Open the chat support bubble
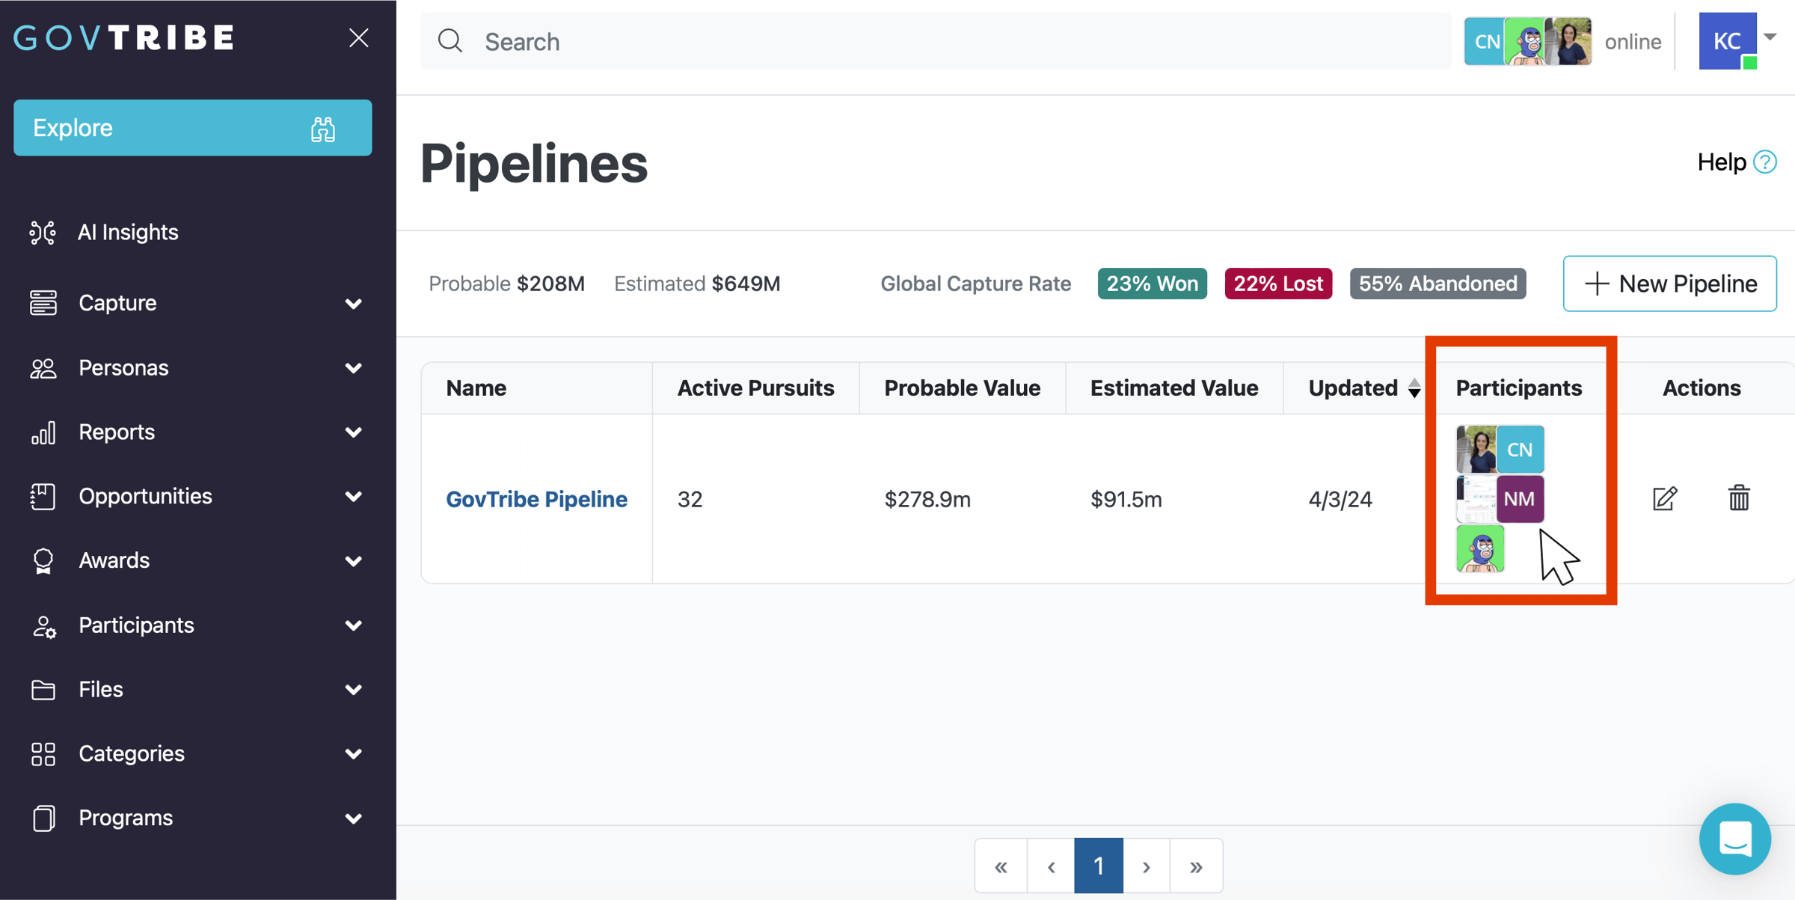Screen dimensions: 1795x900 (1735, 839)
